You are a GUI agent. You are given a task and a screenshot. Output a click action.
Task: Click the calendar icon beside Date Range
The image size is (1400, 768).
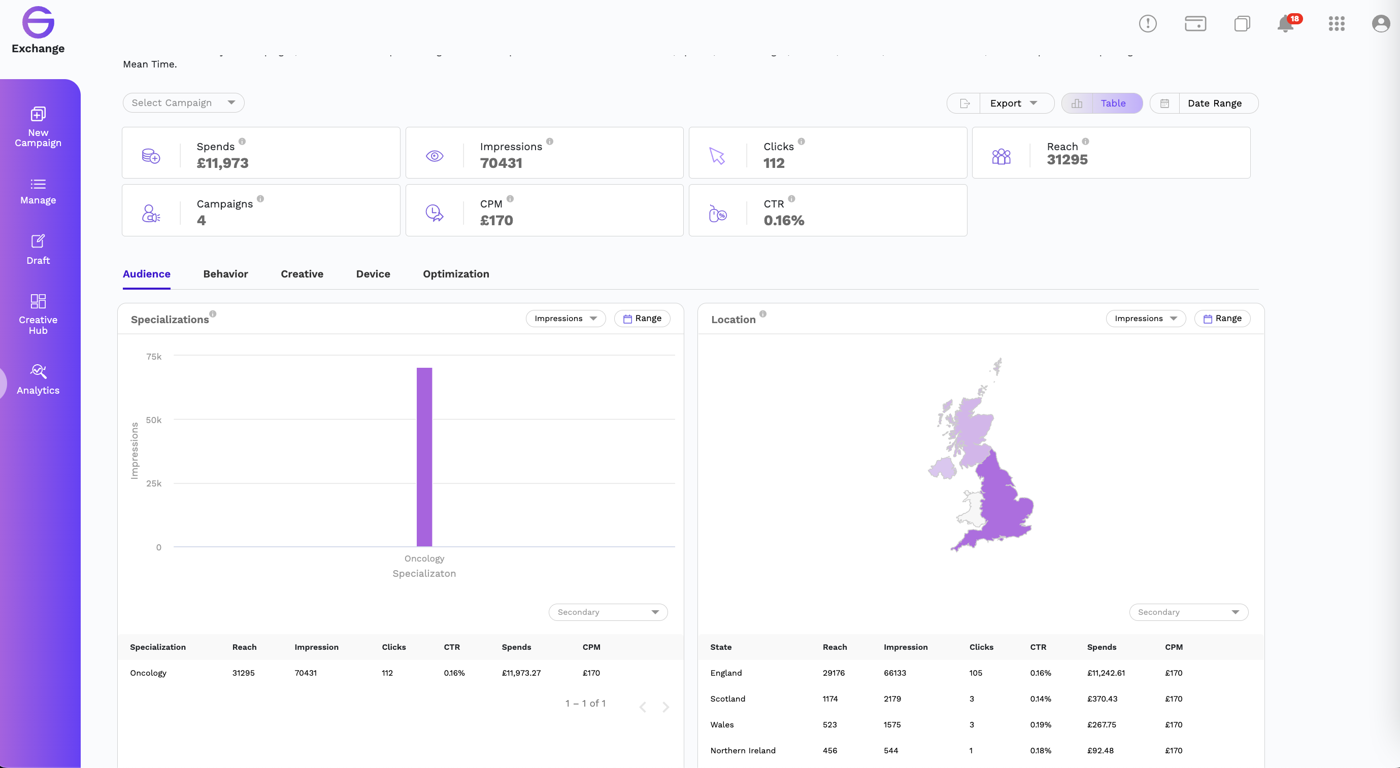click(x=1164, y=103)
